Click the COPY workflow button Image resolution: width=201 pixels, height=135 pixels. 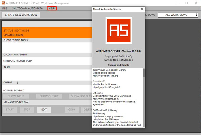coord(71,109)
